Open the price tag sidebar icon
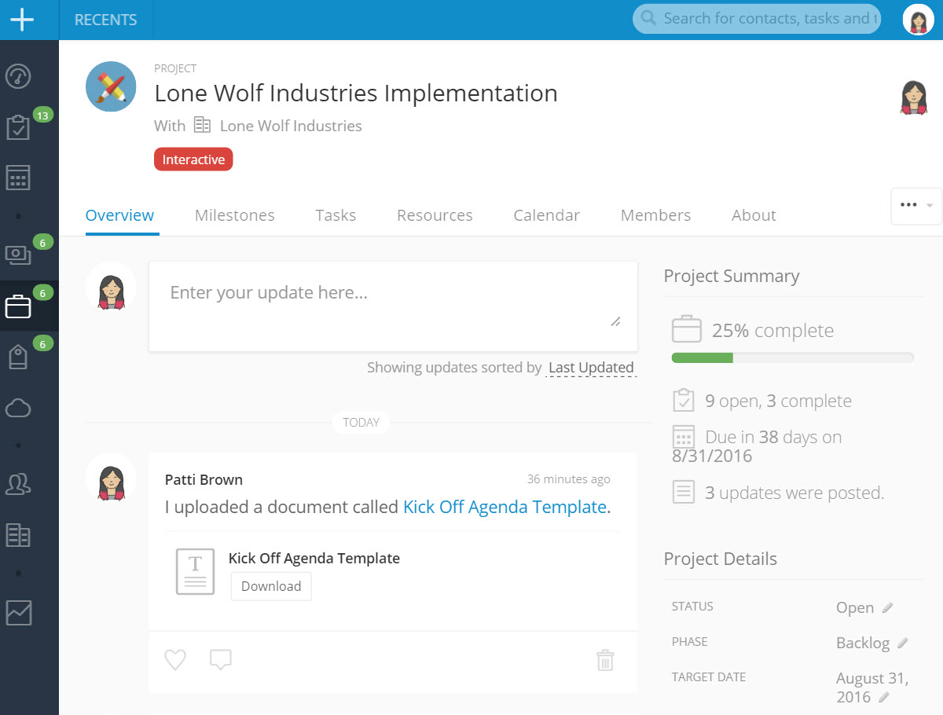943x715 pixels. point(18,357)
